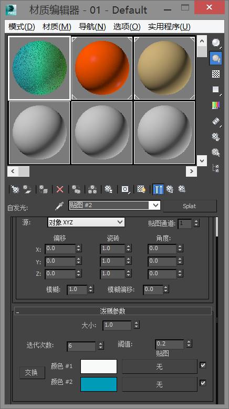Adjust the 迭代次数 spinner arrows
The image size is (229, 409).
pyautogui.click(x=101, y=346)
